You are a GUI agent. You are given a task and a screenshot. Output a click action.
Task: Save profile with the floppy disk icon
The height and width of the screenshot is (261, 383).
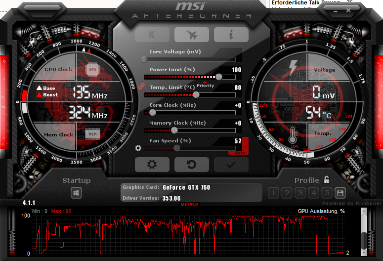(340, 193)
